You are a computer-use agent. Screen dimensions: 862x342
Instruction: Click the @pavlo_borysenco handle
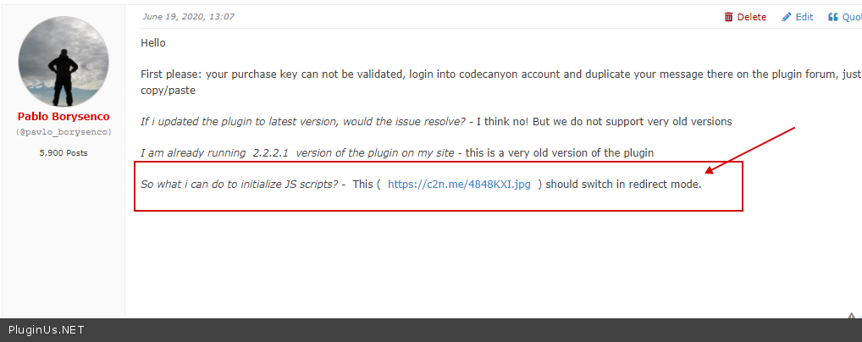64,132
